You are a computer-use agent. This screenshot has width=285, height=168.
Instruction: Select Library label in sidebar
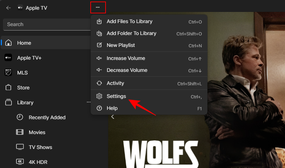point(25,102)
